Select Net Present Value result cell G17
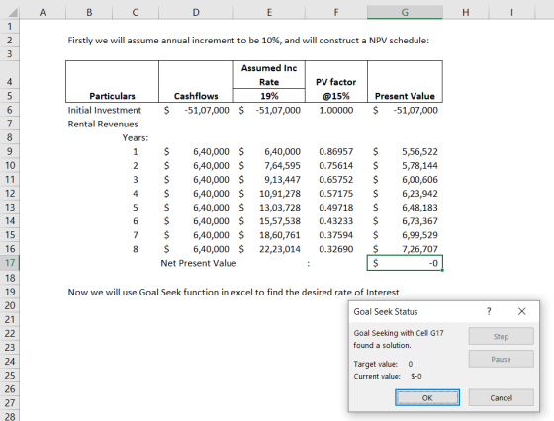 405,263
